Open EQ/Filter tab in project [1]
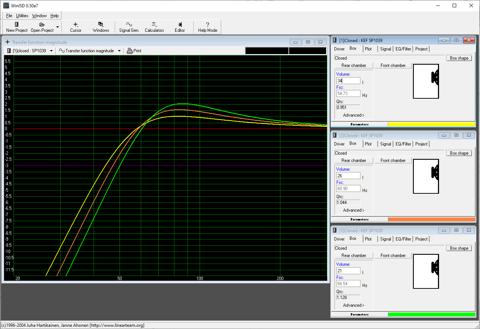 point(403,49)
